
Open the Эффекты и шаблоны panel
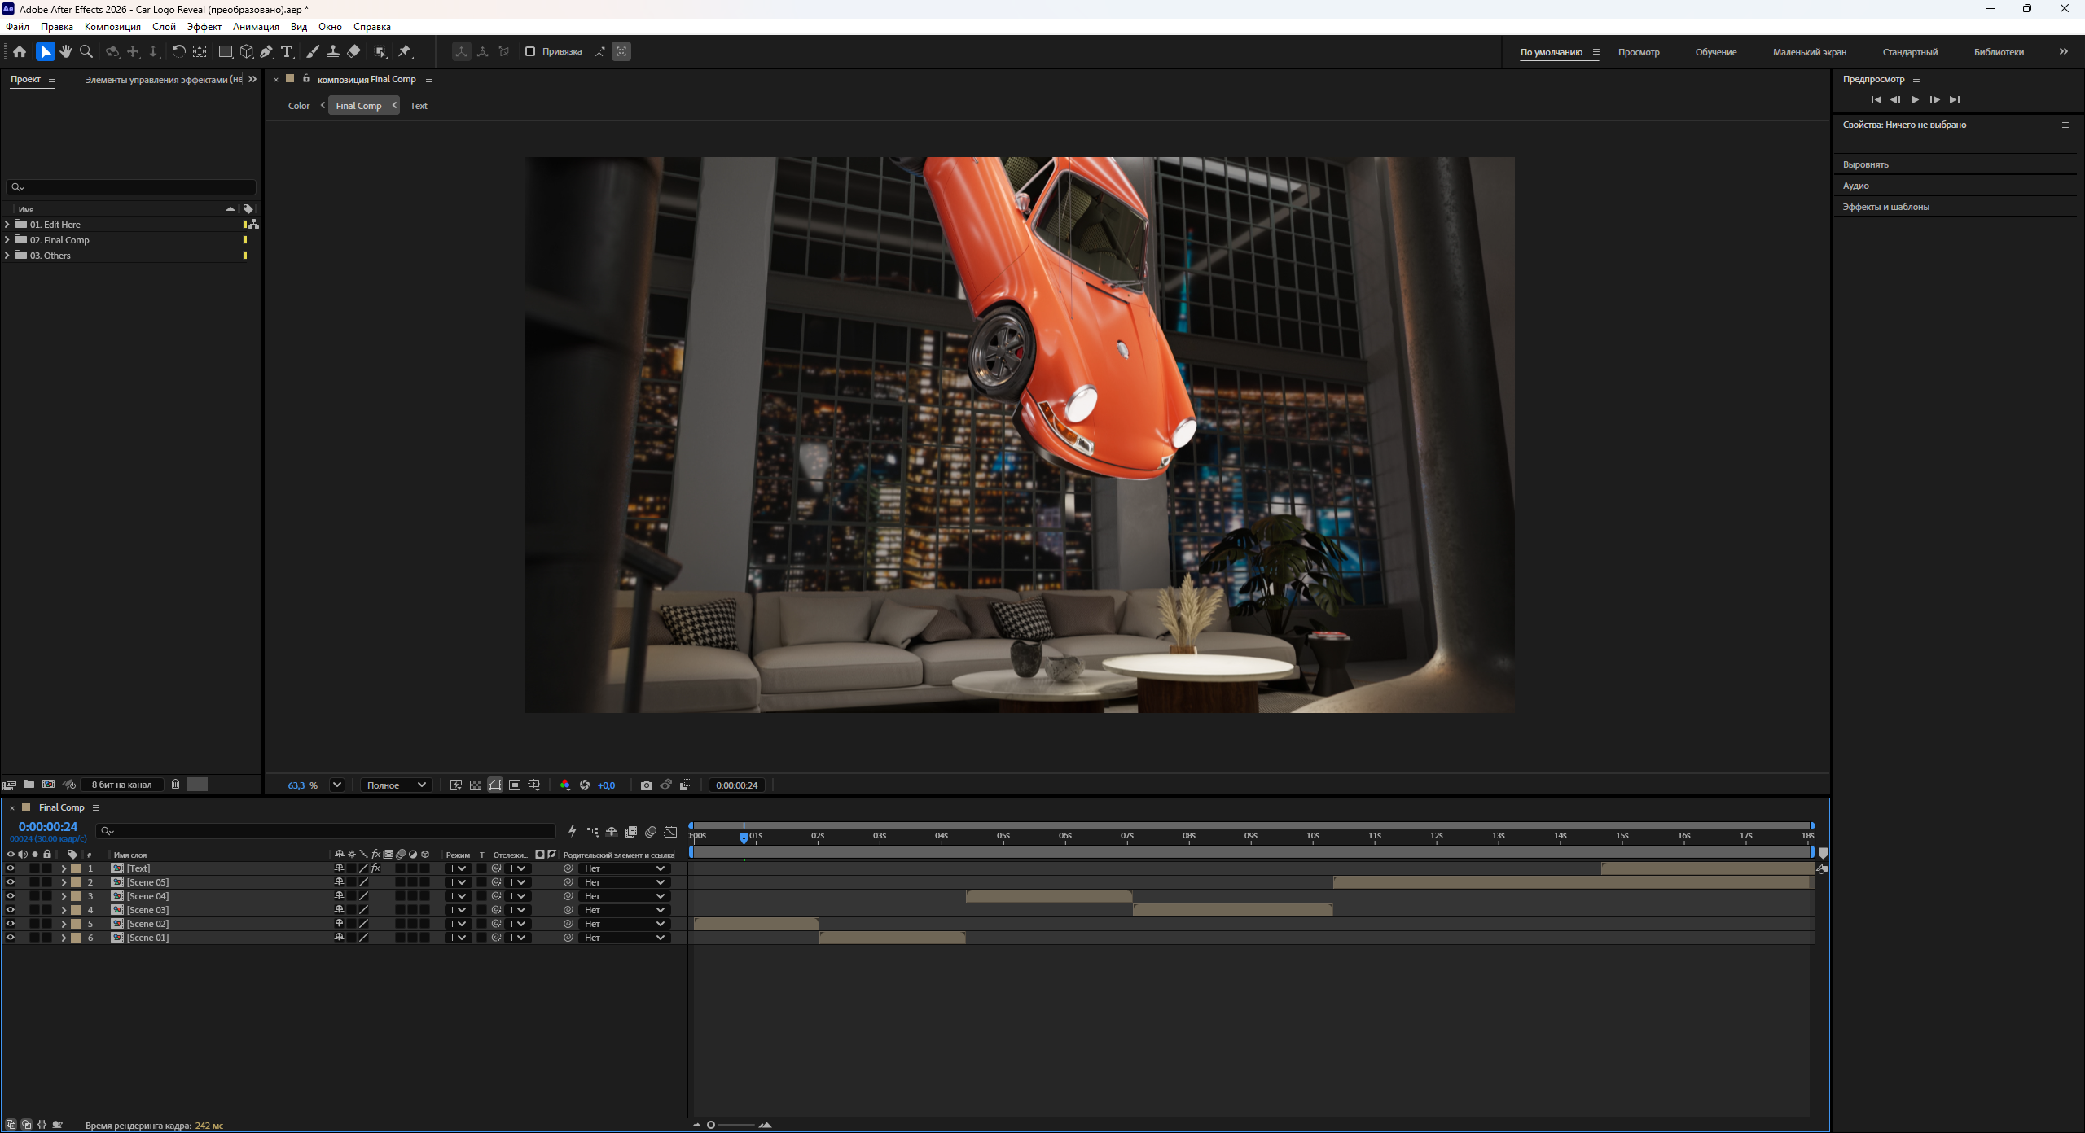pyautogui.click(x=1886, y=207)
